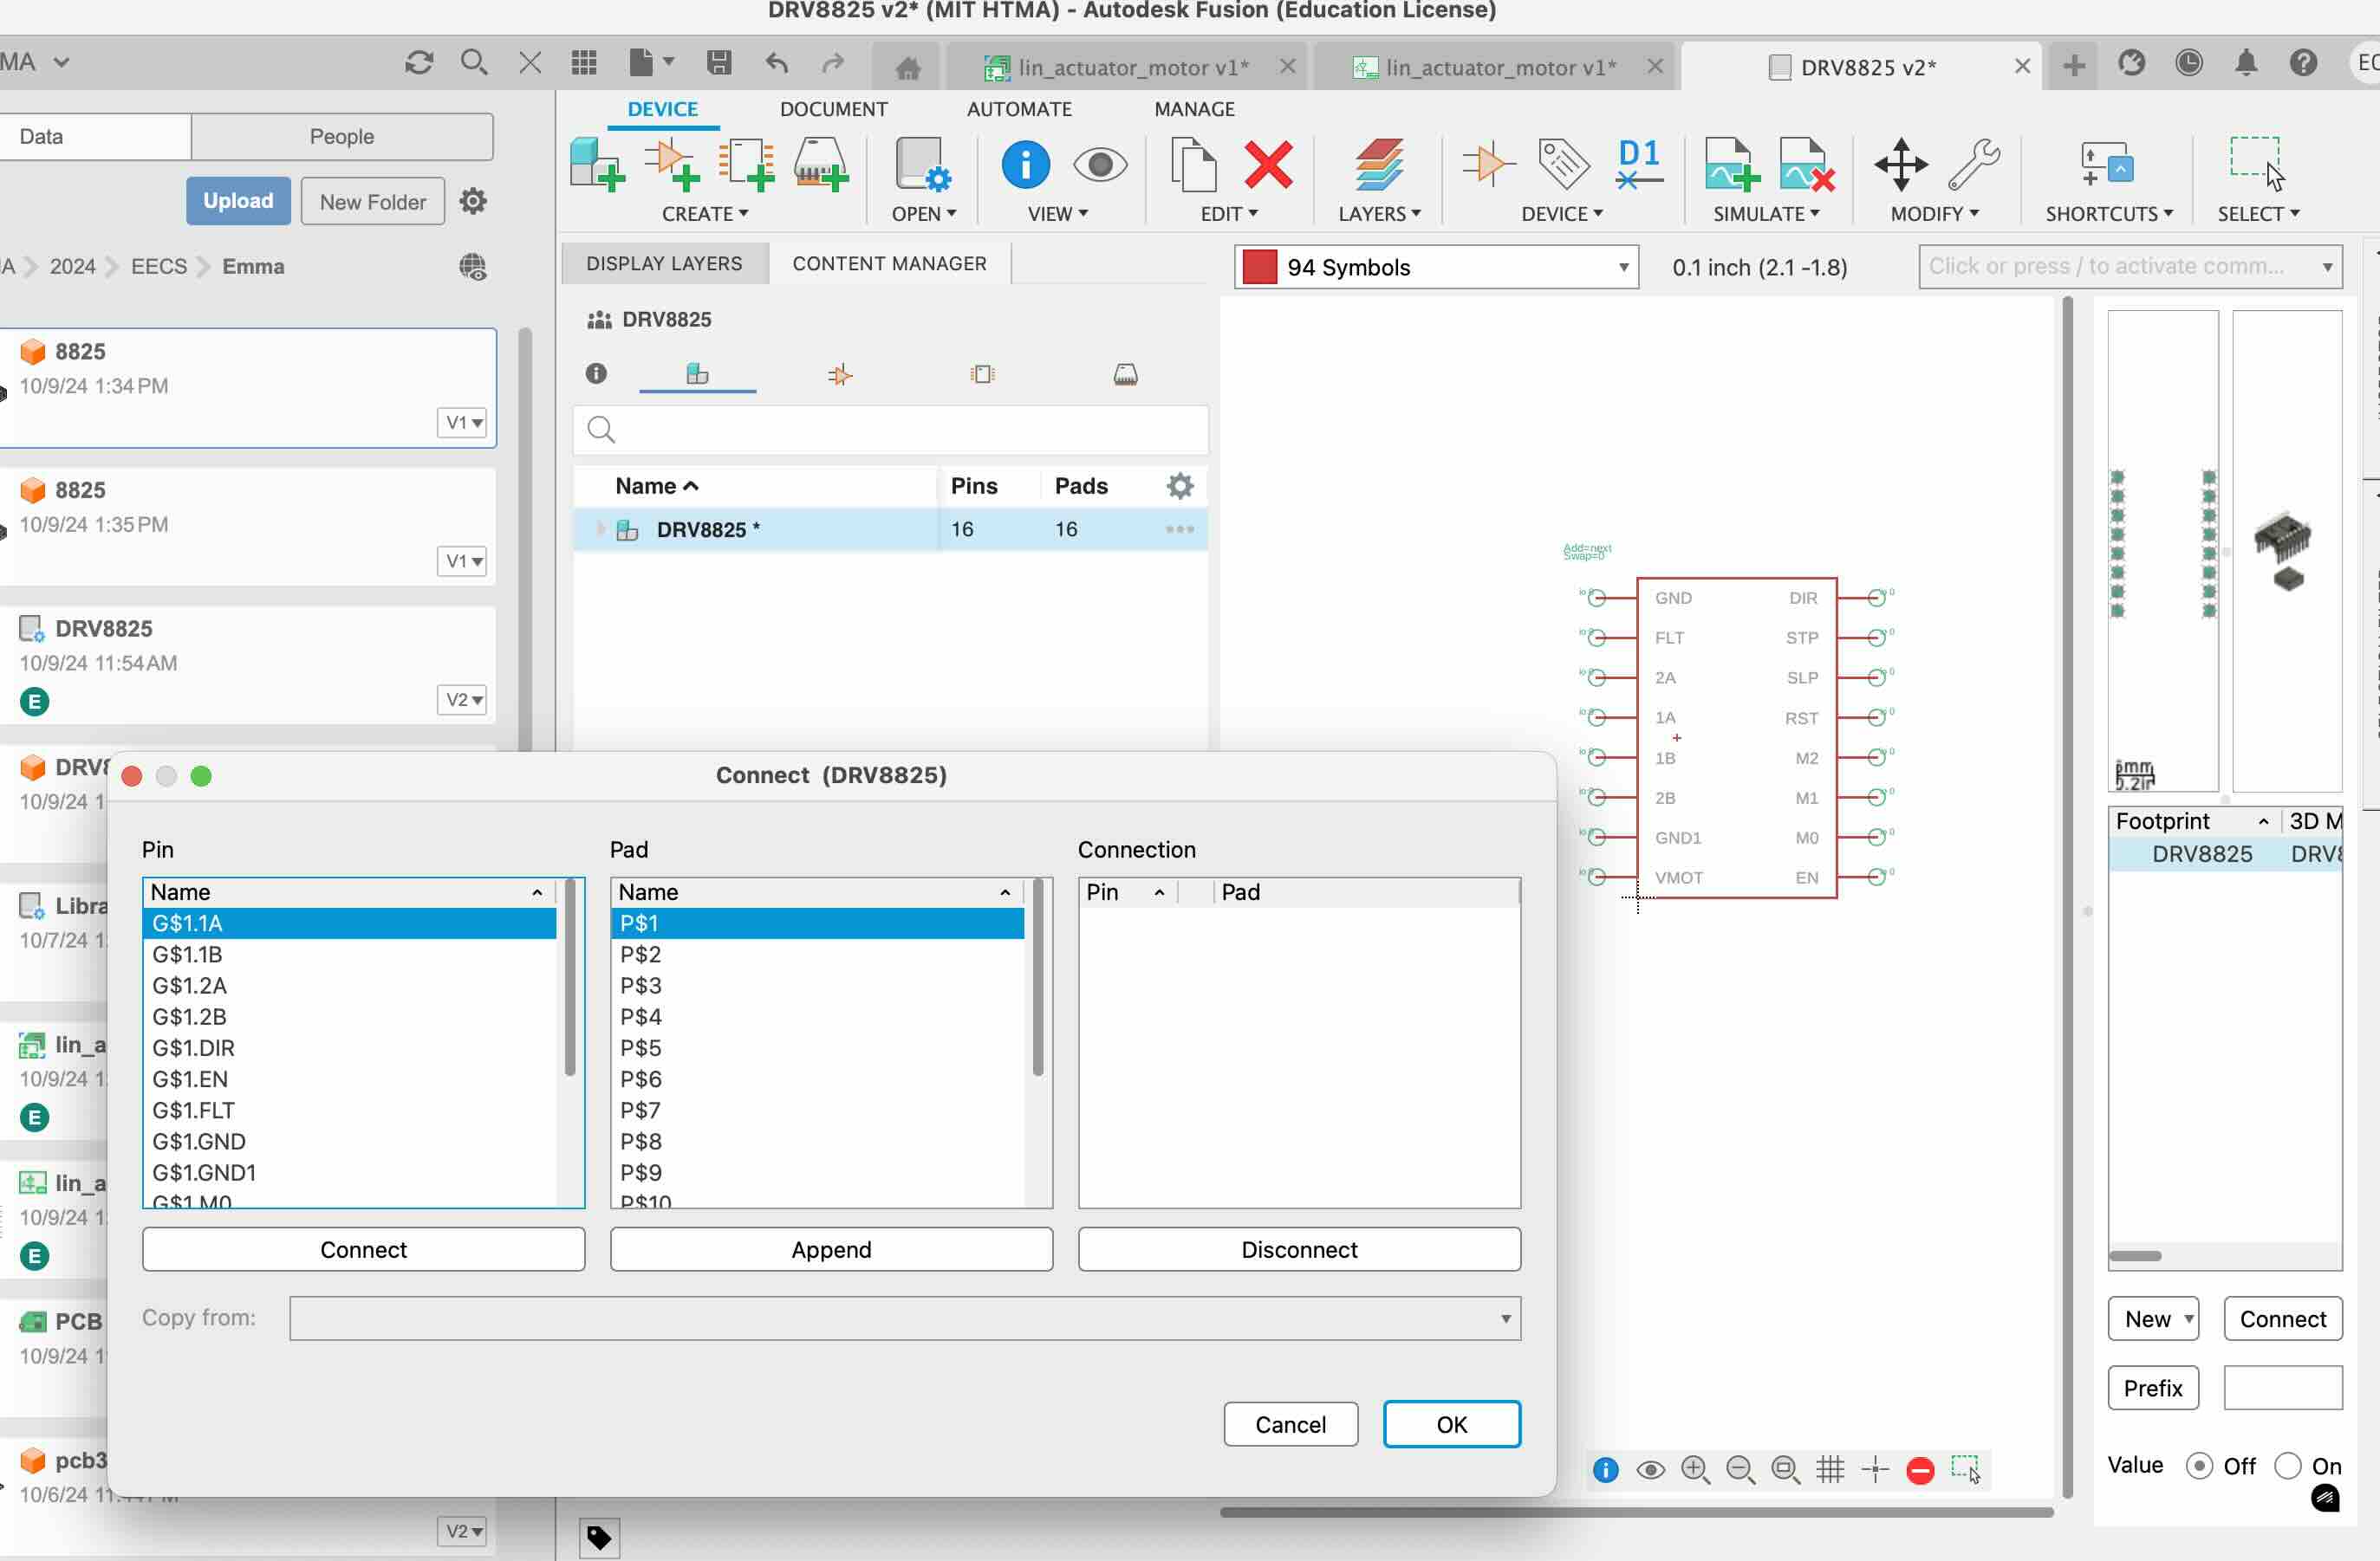The image size is (2380, 1561).
Task: Switch to MANAGE ribbon tab
Action: pos(1194,109)
